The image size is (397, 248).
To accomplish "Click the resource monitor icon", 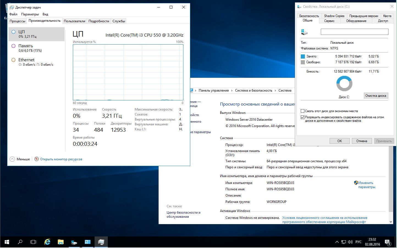I will pos(37,159).
